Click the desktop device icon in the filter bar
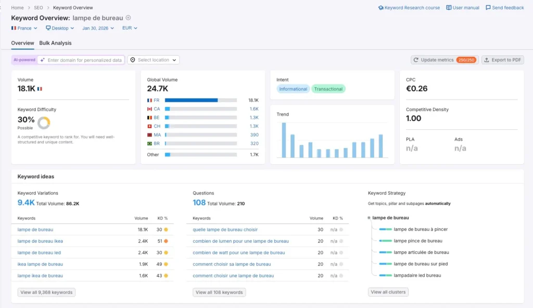Screen dimensions: 533x308 click(x=48, y=28)
